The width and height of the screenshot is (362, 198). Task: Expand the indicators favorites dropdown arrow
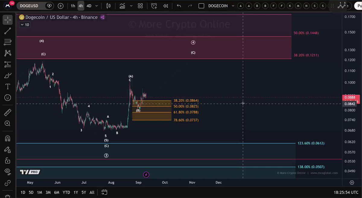131,6
